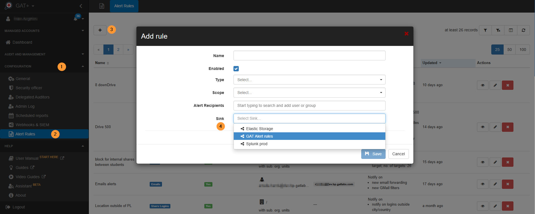Refresh the alert rules table

524,30
